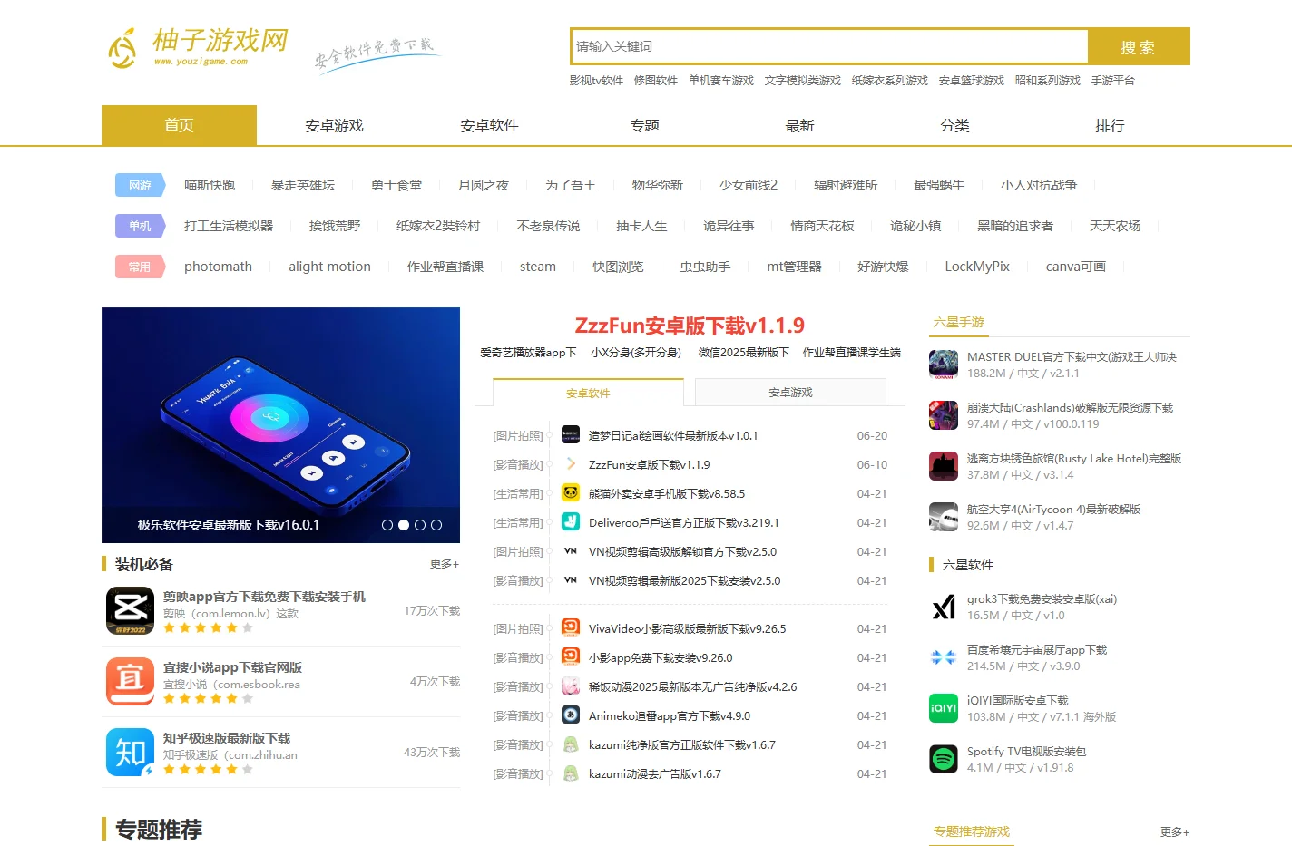The width and height of the screenshot is (1292, 846).
Task: Open the 打工生活模拟器 link
Action: (229, 226)
